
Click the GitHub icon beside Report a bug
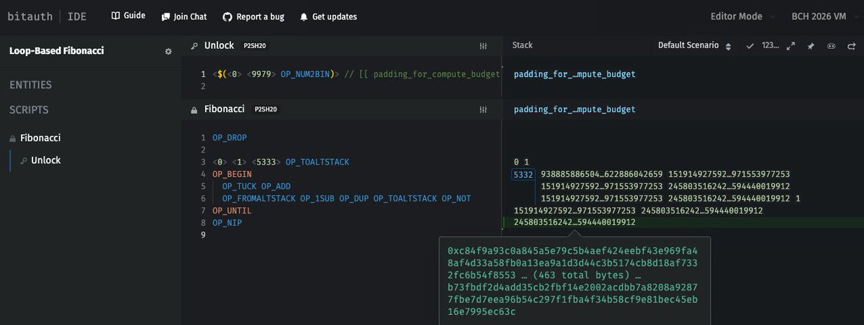[x=228, y=16]
